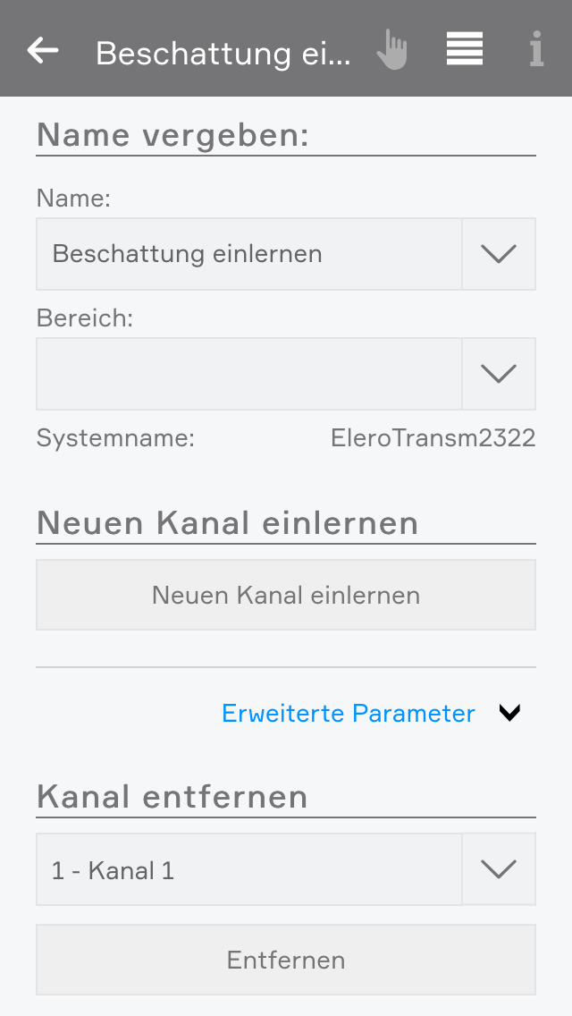Viewport: 572px width, 1016px height.
Task: Go back using the left arrow
Action: pos(43,51)
